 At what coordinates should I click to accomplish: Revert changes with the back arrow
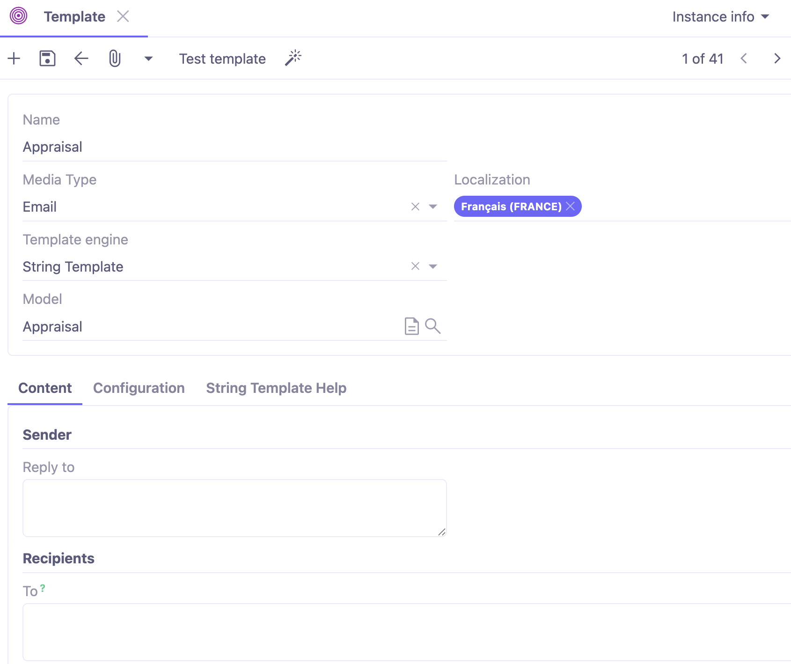tap(81, 59)
